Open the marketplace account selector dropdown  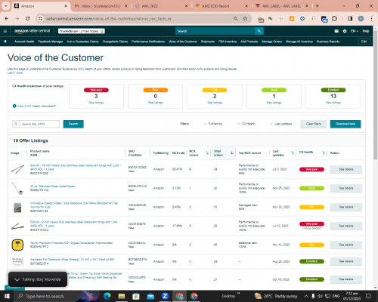[x=82, y=31]
